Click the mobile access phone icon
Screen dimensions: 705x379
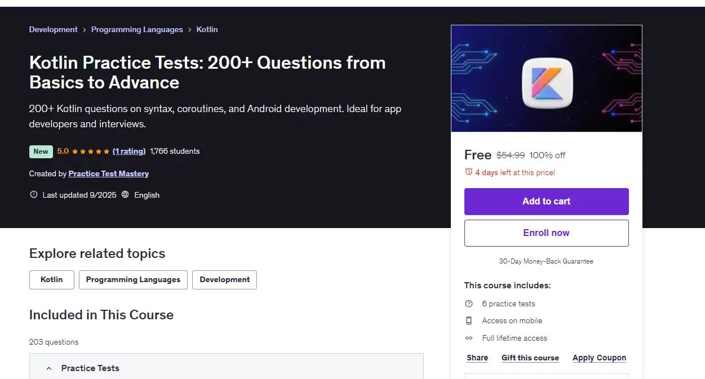coord(469,320)
